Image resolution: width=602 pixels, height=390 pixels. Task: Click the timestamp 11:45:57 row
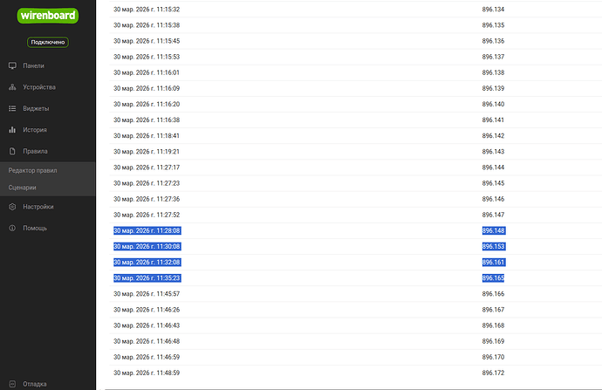tap(147, 294)
